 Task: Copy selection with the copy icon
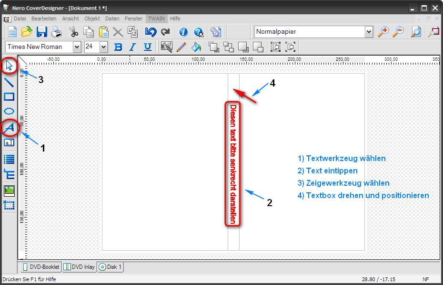[89, 32]
